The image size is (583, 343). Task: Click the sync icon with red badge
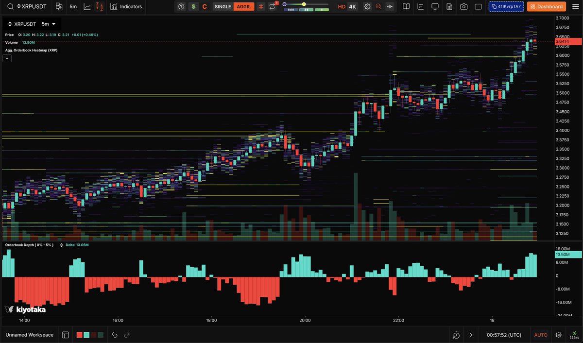coord(273,6)
